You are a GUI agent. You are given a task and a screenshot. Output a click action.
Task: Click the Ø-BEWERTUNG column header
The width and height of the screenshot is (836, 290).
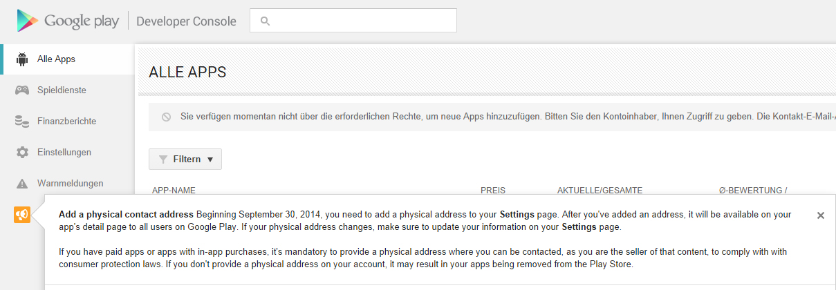(752, 190)
